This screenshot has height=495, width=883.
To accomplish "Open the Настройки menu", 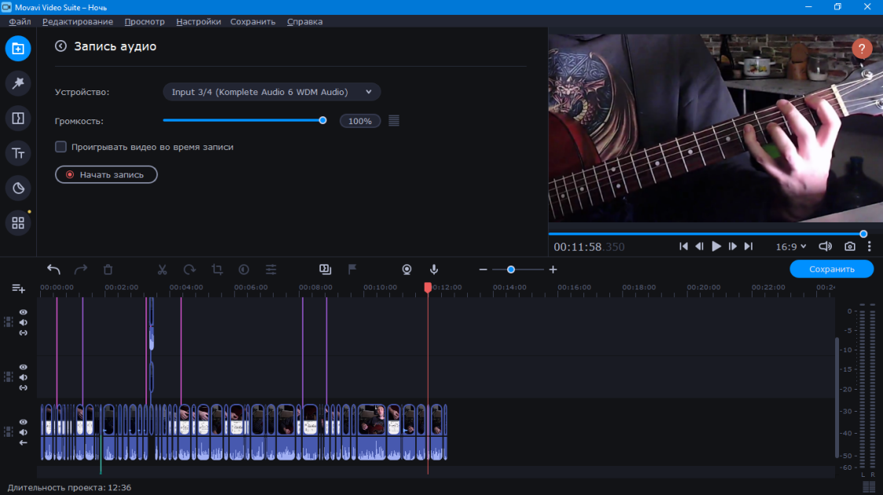I will [x=198, y=21].
